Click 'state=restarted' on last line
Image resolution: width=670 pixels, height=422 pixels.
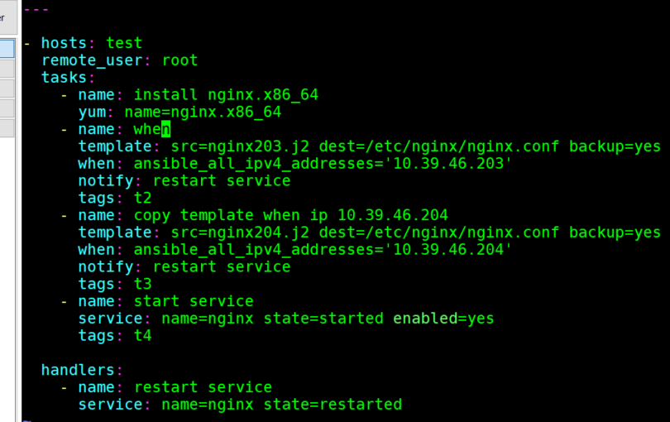(x=333, y=405)
